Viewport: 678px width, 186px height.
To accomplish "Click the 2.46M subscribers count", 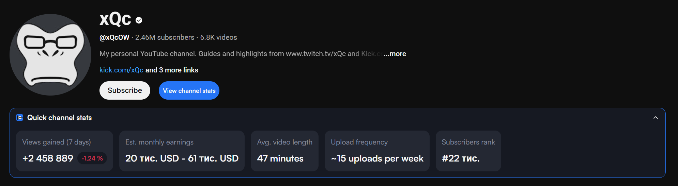I will click(x=165, y=37).
